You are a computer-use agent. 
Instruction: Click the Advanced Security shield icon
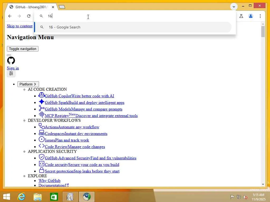[x=41, y=157]
